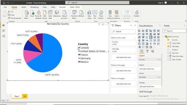Check the Qty Sold field checkbox

pos(168,53)
